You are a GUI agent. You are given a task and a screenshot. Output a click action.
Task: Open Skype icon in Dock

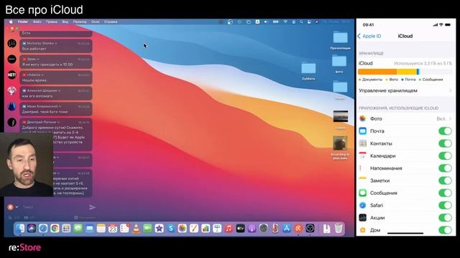[x=171, y=228]
